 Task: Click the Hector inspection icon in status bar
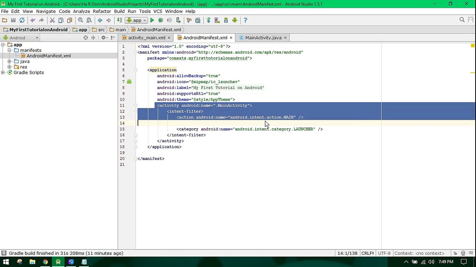(463, 253)
